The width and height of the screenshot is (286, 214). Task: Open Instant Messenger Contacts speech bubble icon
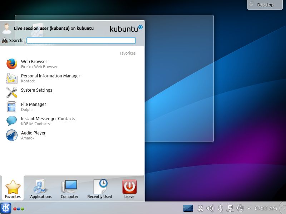12,121
